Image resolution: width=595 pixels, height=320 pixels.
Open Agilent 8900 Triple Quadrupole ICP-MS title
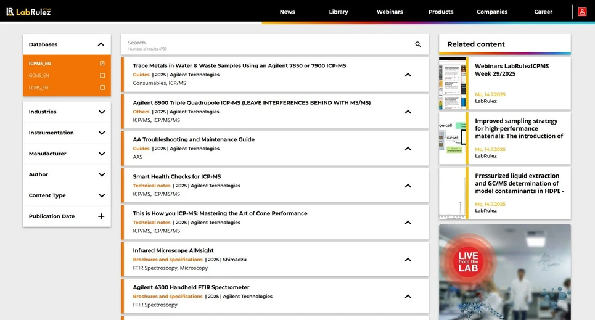point(252,102)
